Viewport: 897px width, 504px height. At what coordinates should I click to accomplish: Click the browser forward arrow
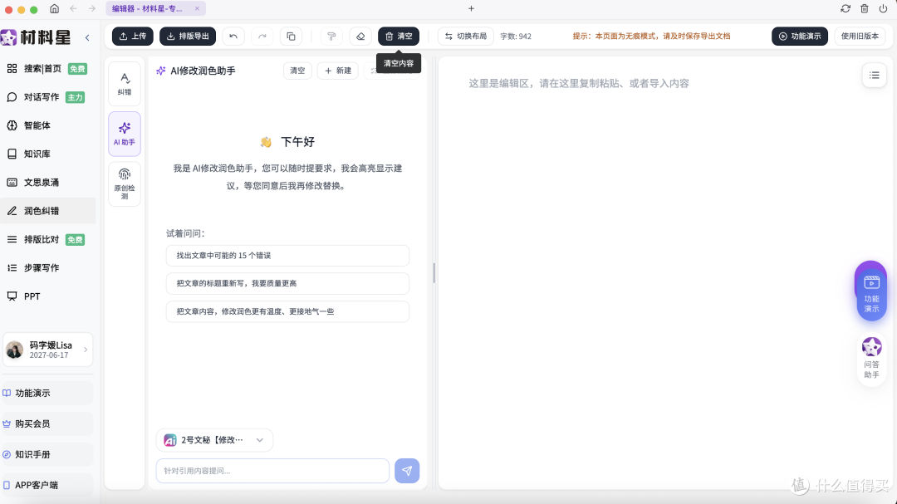pos(92,8)
